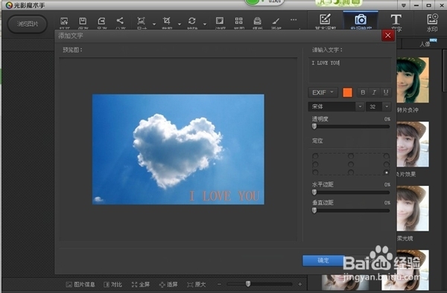Switch to the 水印 watermark tab

tap(432, 23)
